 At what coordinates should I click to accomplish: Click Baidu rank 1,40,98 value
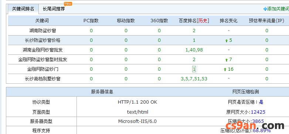(194, 50)
